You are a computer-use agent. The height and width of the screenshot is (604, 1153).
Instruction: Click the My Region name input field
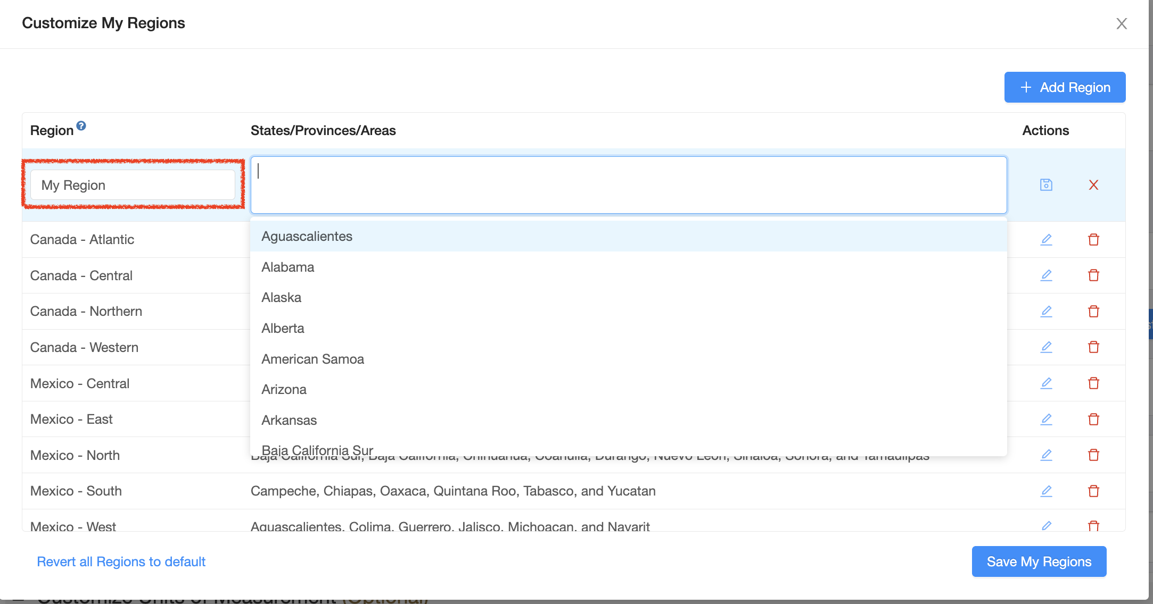[133, 185]
